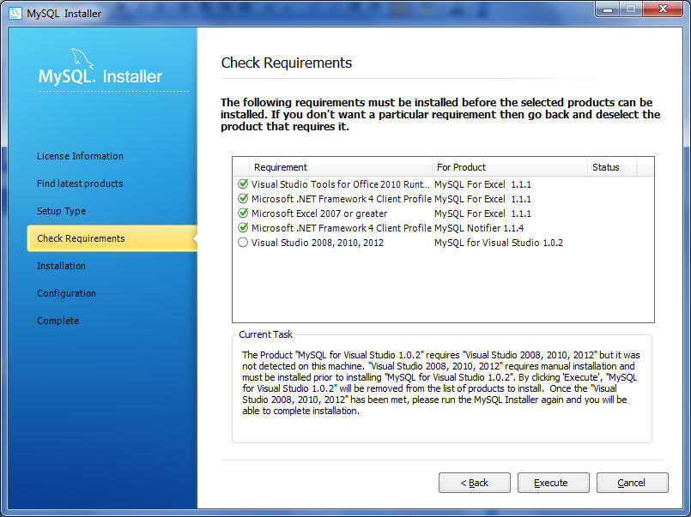
Task: Click green check icon for Visual Studio Tools row
Action: (x=243, y=184)
